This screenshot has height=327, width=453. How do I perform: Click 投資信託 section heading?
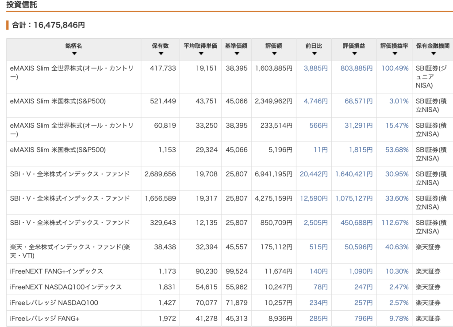point(22,4)
